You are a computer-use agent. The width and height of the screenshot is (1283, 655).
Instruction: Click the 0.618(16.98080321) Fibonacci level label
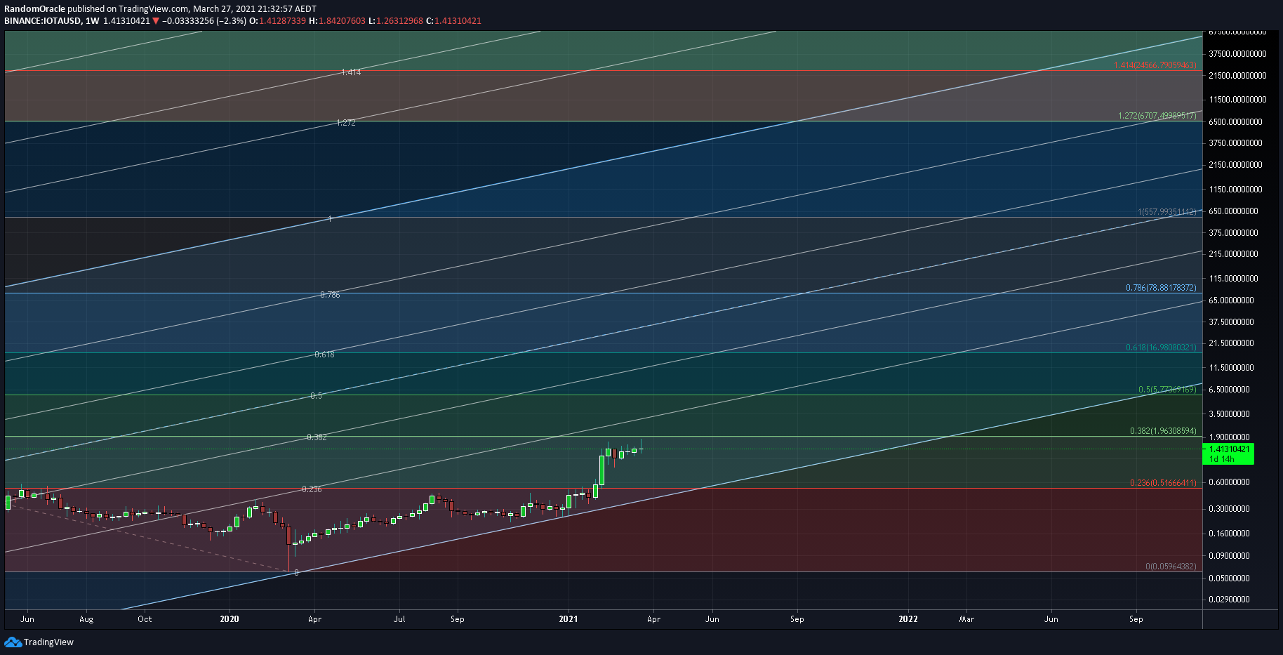(1161, 348)
